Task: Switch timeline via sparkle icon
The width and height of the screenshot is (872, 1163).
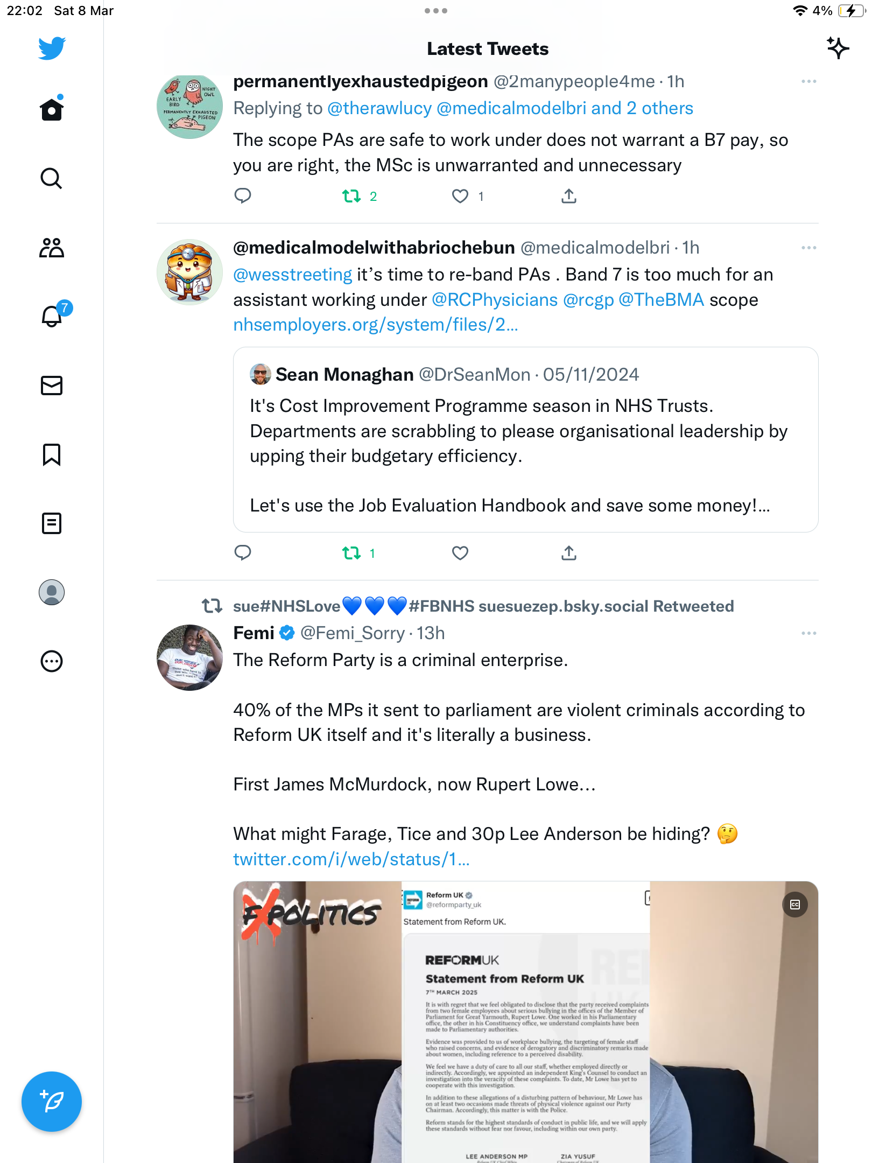Action: click(x=838, y=48)
